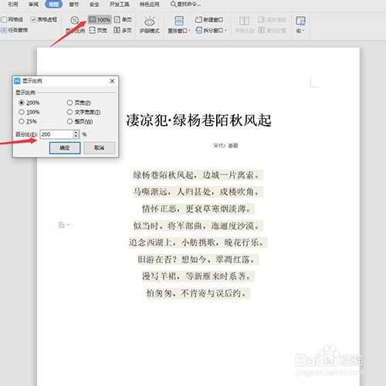Increase percentage with the spinner up arrow
386x386 pixels.
tap(76, 132)
